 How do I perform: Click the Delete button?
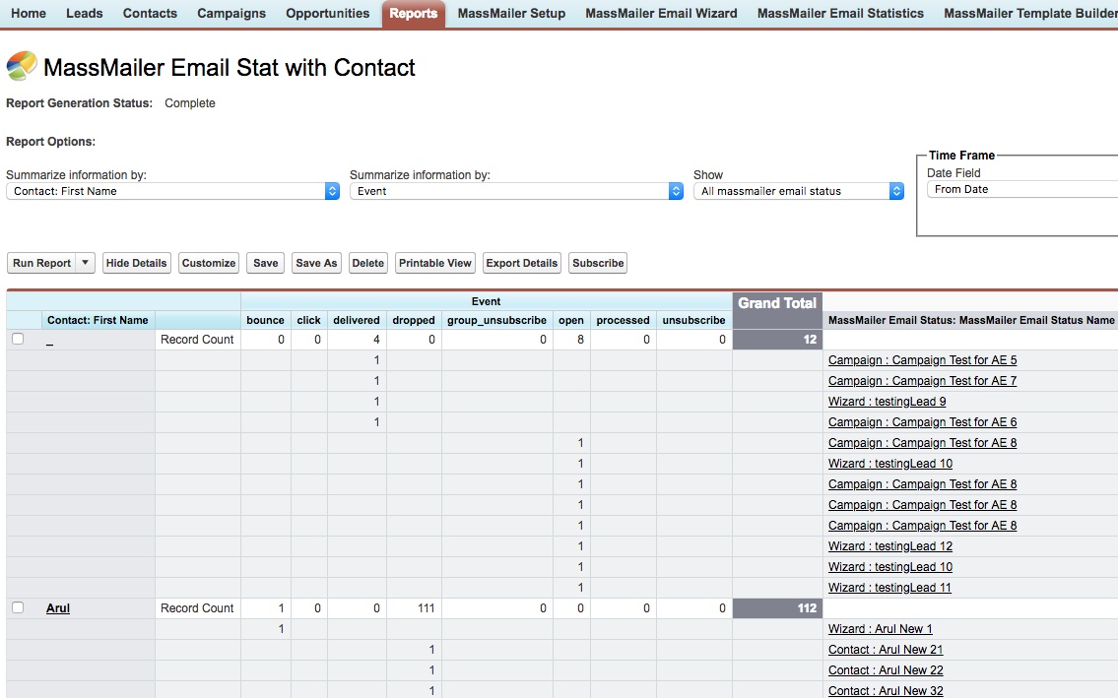coord(368,263)
